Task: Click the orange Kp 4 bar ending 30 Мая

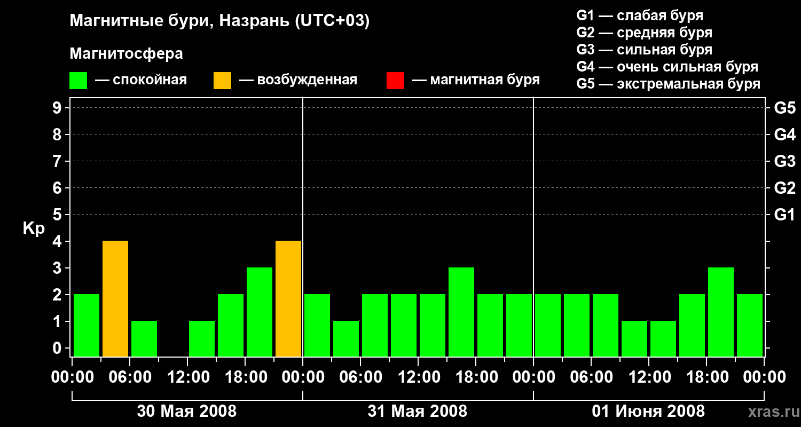Action: coord(288,299)
